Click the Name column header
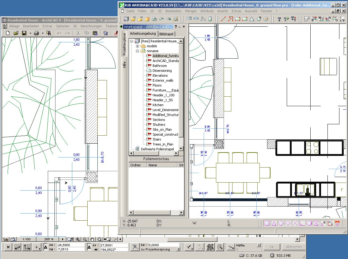The width and height of the screenshot is (348, 259). pyautogui.click(x=162, y=165)
